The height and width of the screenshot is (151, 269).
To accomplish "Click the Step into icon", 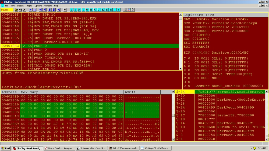I will tap(41, 10).
